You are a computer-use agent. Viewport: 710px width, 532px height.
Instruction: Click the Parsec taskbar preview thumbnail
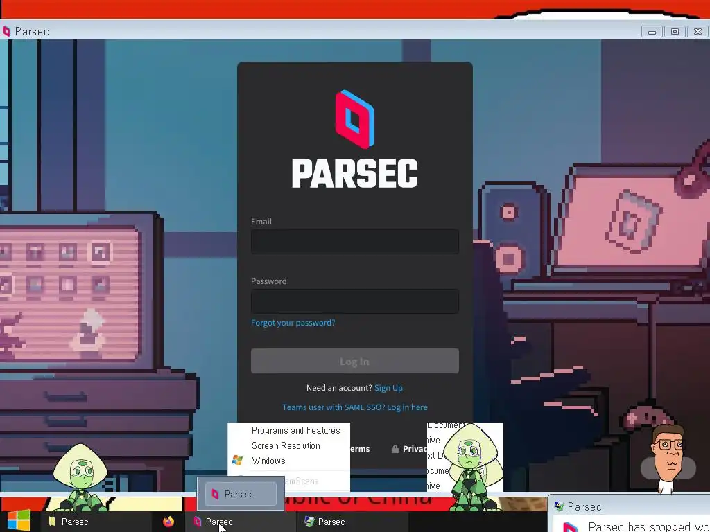pyautogui.click(x=241, y=493)
